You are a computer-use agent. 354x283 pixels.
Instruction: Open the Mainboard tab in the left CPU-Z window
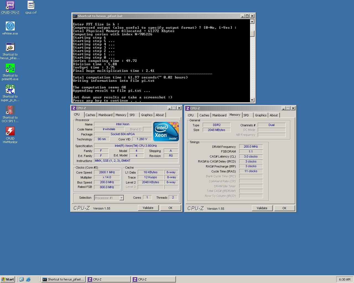[x=105, y=115]
